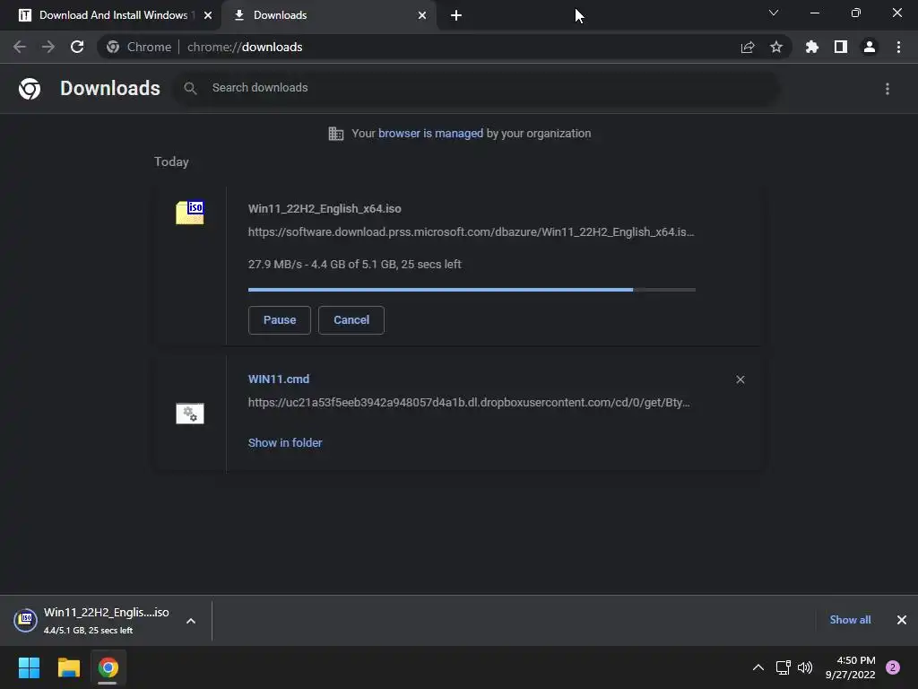918x689 pixels.
Task: Open the 'browser is managed' link
Action: click(431, 134)
